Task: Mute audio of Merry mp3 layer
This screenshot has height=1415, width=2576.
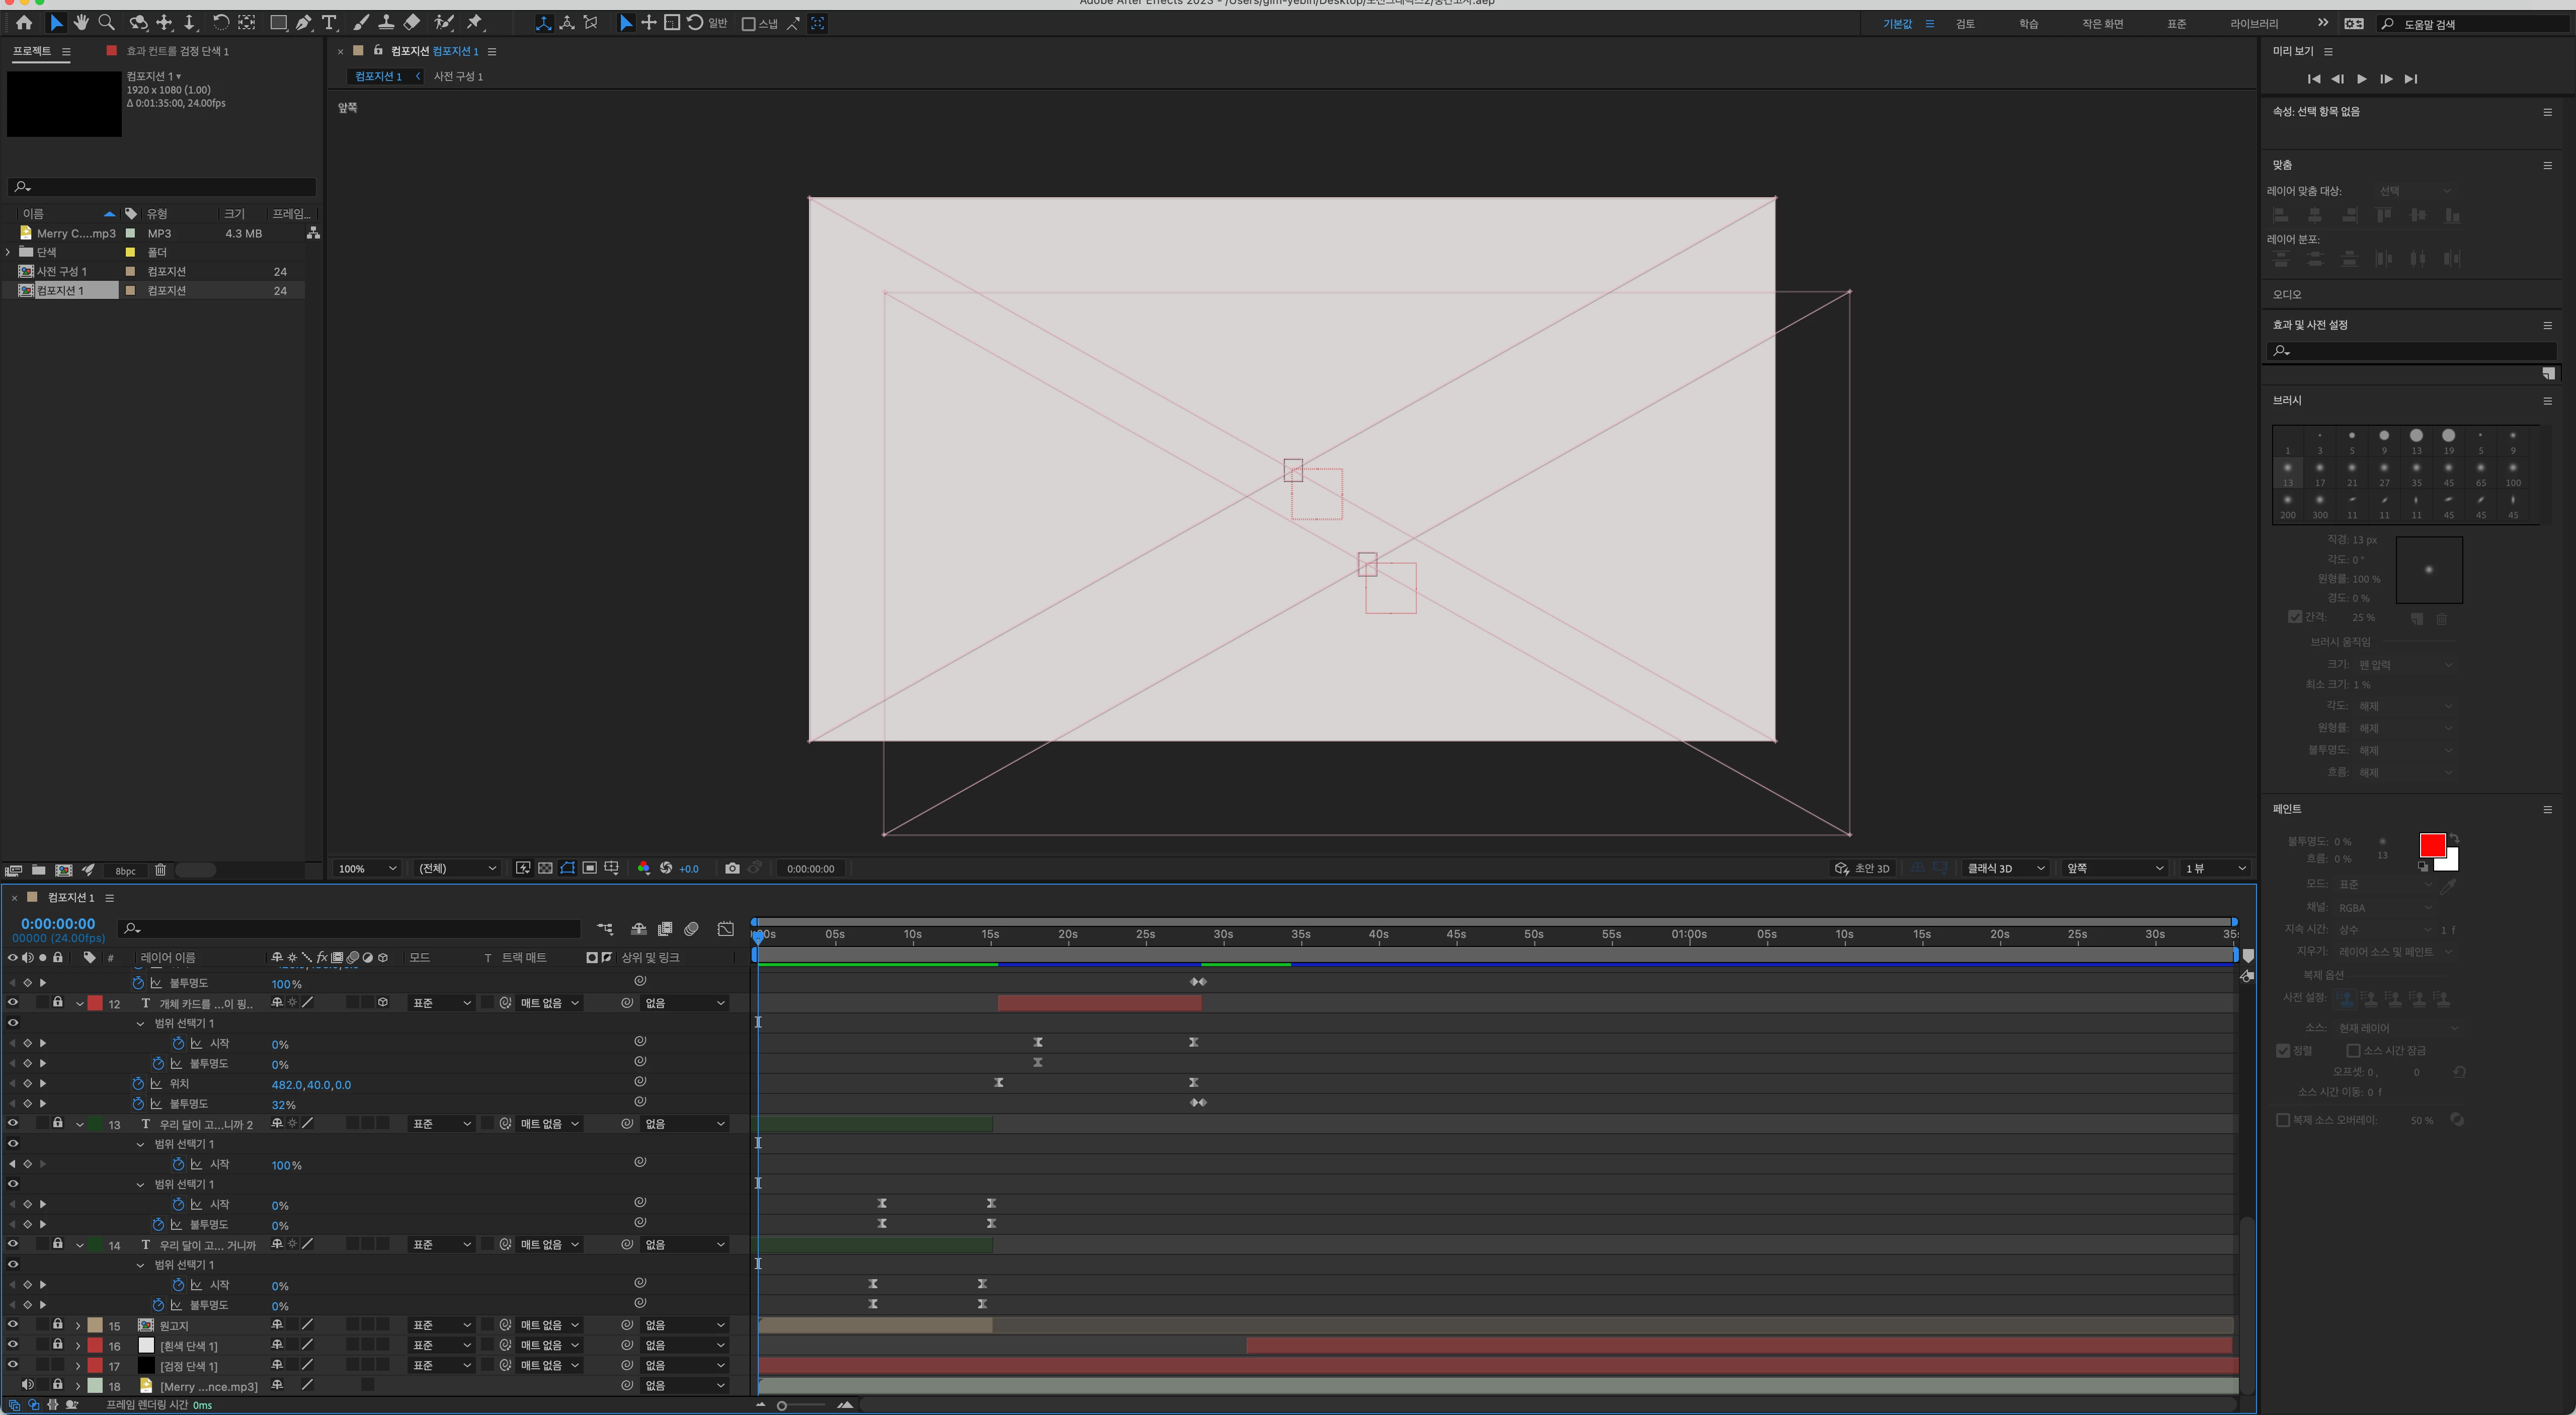Action: tap(28, 1385)
